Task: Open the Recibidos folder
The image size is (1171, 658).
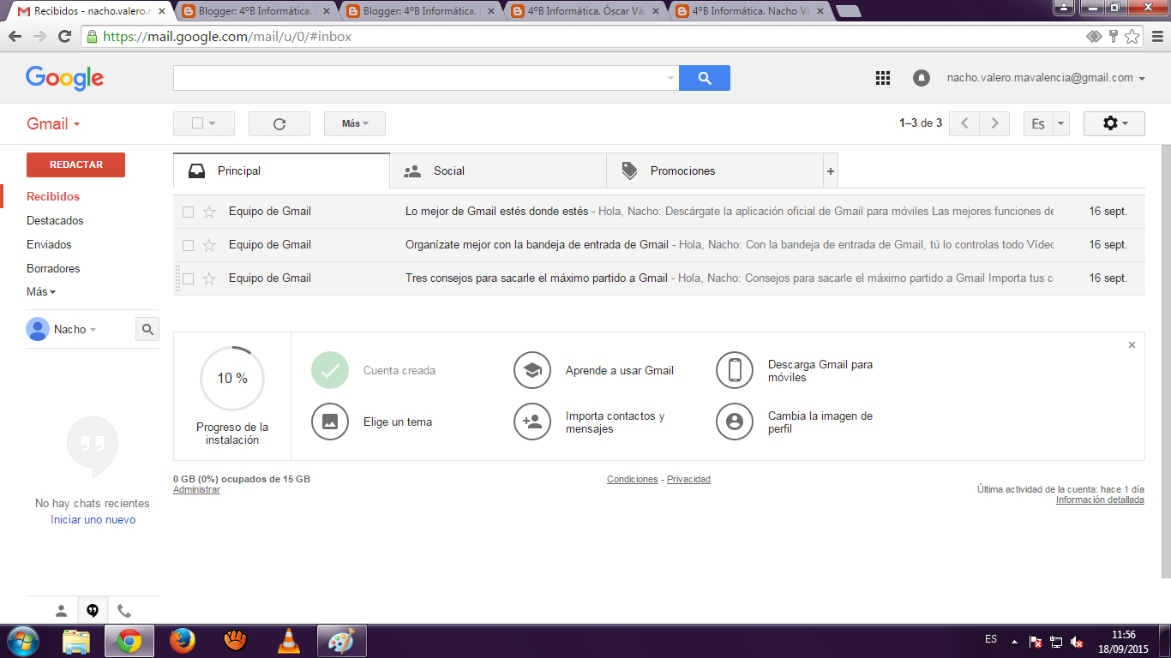Action: pos(53,197)
